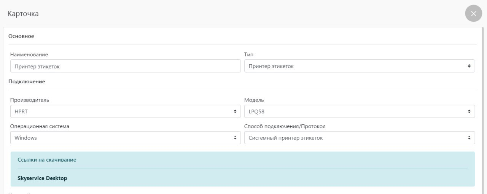The height and width of the screenshot is (194, 487).
Task: Open the Тип dropdown
Action: click(359, 66)
